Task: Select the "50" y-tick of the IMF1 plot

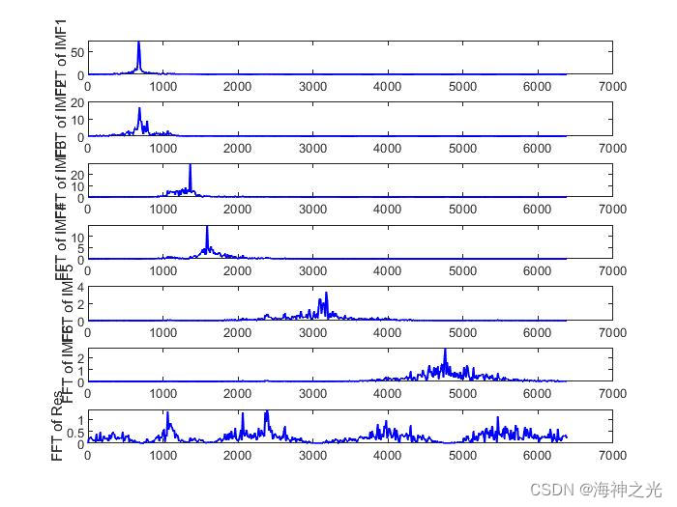Action: [77, 52]
